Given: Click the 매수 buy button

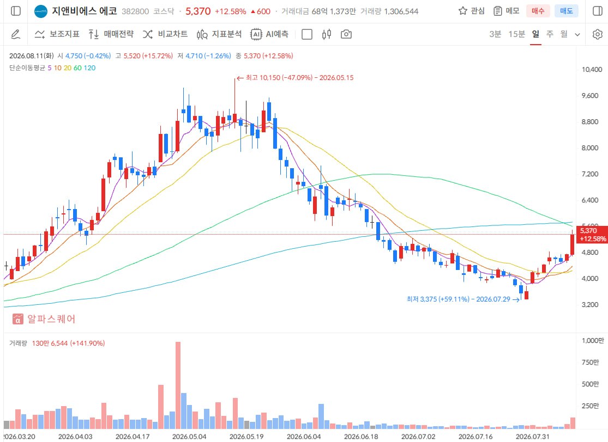Looking at the screenshot, I should 538,11.
